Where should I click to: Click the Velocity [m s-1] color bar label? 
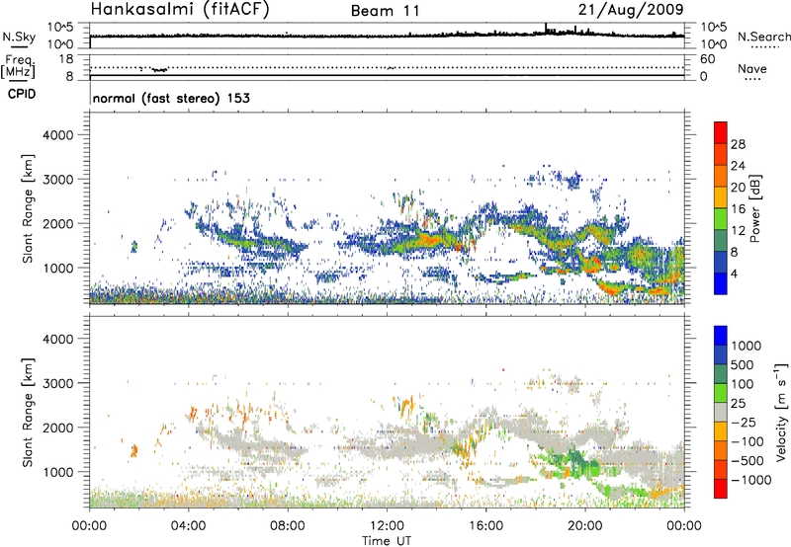(x=781, y=412)
